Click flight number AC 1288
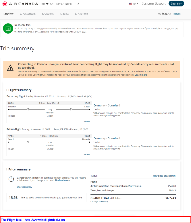Viewport: 191px width, 223px height. point(11,116)
